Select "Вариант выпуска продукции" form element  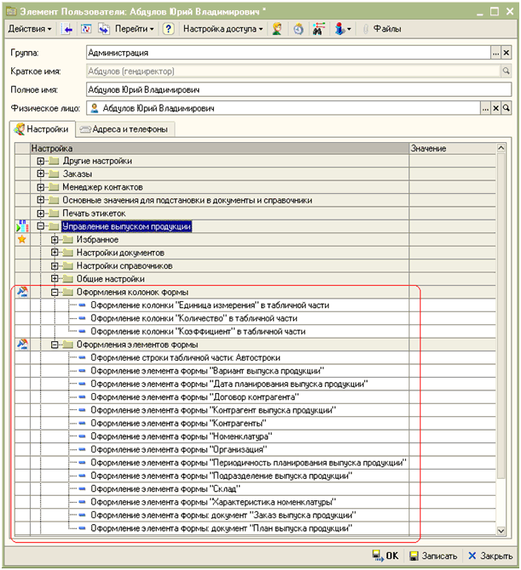[x=207, y=371]
